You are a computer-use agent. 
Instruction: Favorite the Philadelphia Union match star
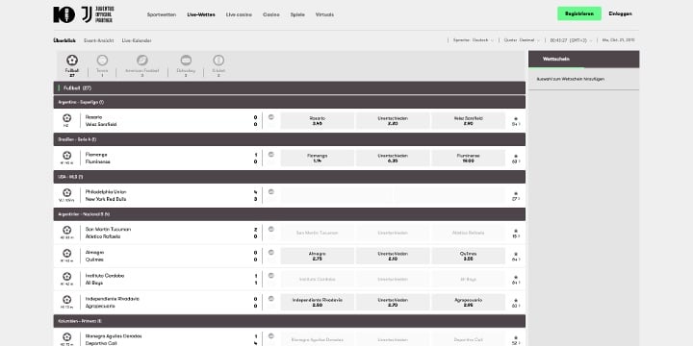tap(515, 193)
